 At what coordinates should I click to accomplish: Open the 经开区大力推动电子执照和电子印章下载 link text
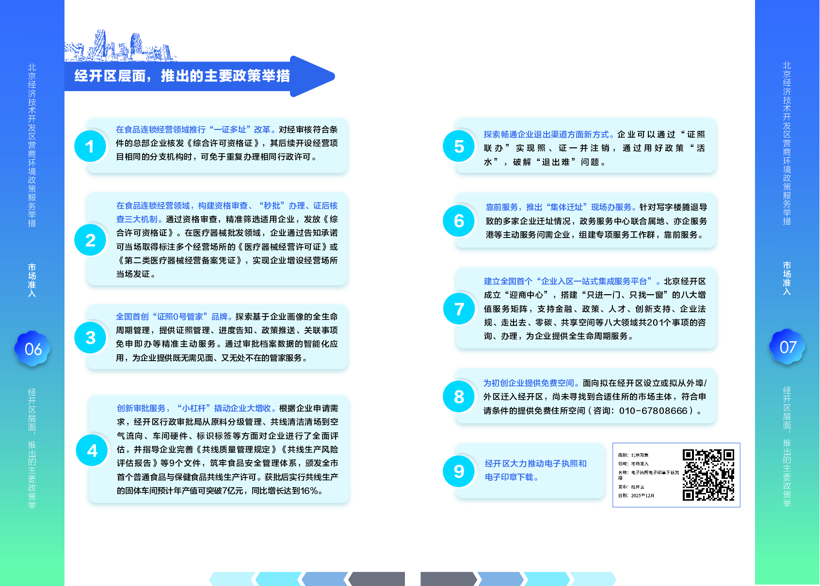[535, 470]
